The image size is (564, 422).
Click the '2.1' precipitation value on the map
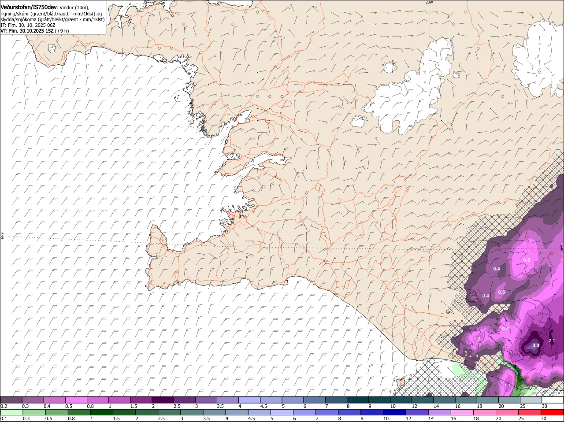(552, 341)
